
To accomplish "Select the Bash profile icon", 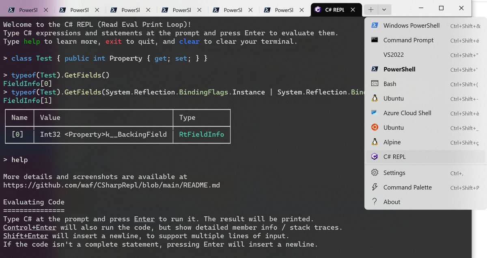I will click(x=374, y=84).
